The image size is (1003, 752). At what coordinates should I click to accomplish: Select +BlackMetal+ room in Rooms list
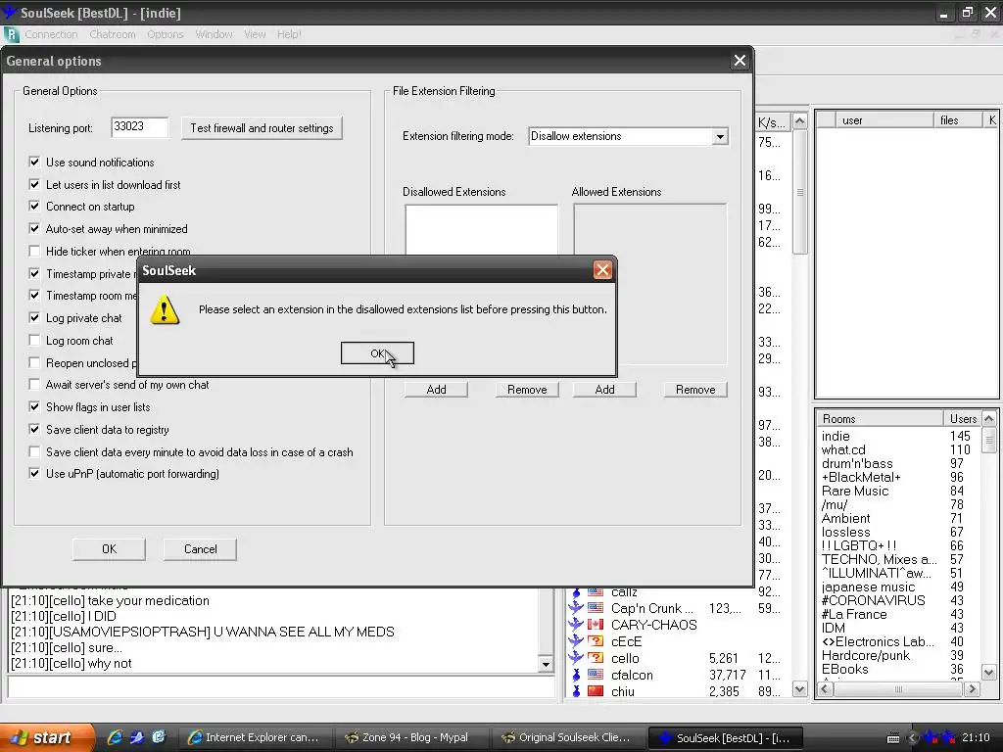pyautogui.click(x=861, y=477)
